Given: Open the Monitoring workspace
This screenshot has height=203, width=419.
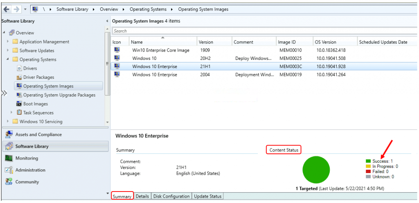Looking at the screenshot, I should [56, 158].
